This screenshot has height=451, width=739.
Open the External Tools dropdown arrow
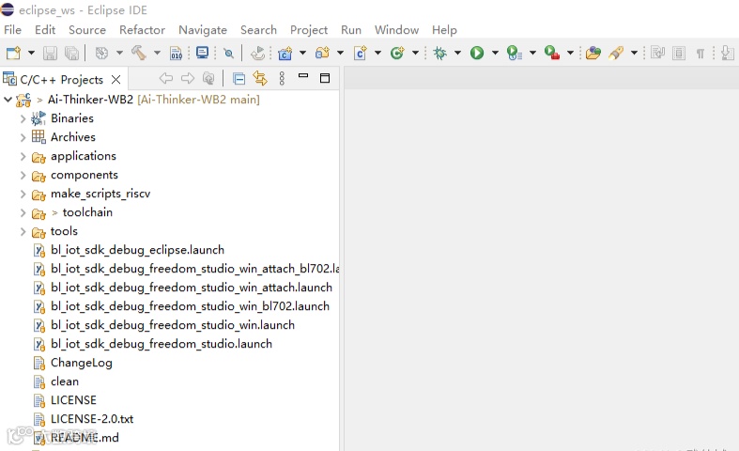pos(570,53)
